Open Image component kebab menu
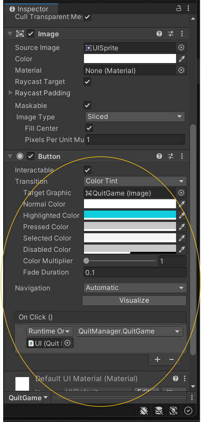 pos(182,34)
